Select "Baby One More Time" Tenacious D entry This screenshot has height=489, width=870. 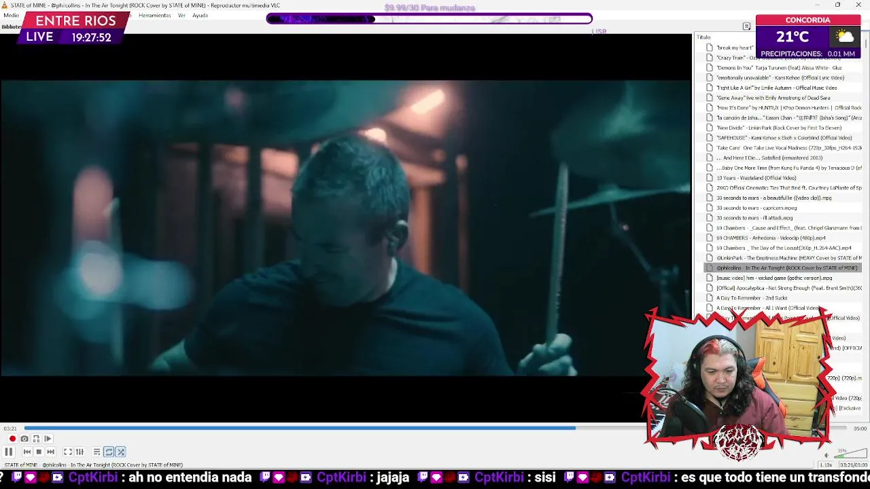point(783,168)
